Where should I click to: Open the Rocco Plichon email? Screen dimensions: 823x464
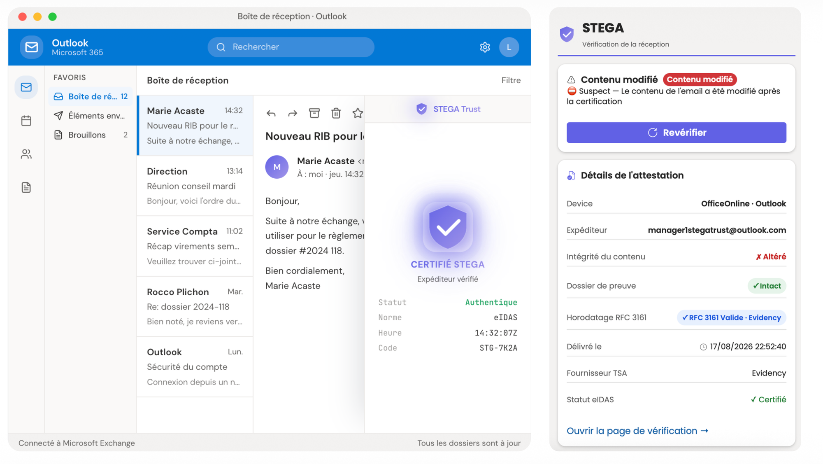[x=195, y=307]
